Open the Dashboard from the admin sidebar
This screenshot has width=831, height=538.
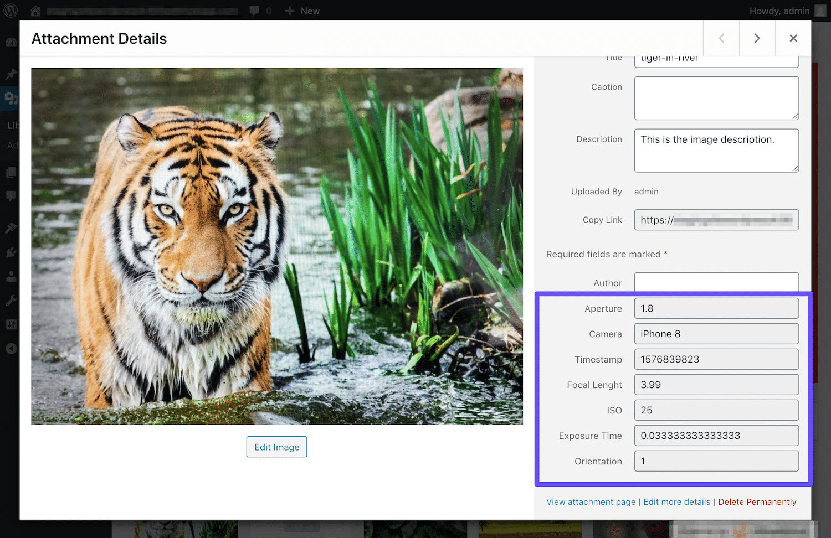tap(11, 42)
